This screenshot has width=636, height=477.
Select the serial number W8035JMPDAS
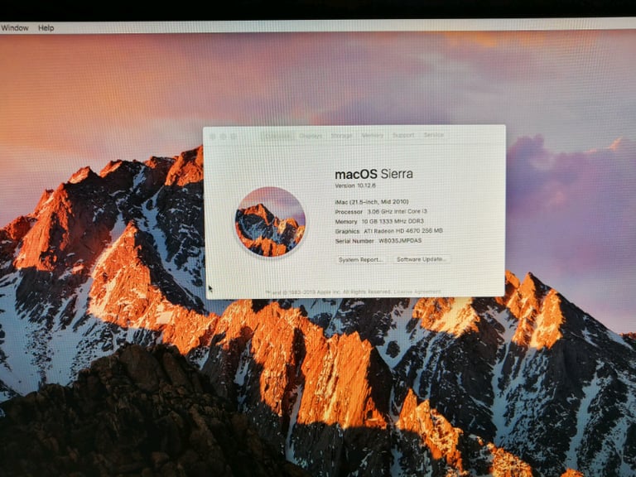(400, 240)
